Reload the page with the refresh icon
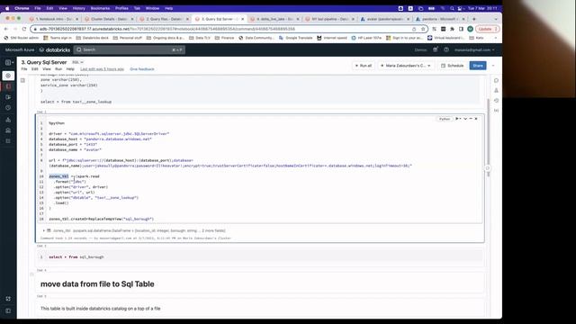This screenshot has height=324, width=576. [24, 29]
